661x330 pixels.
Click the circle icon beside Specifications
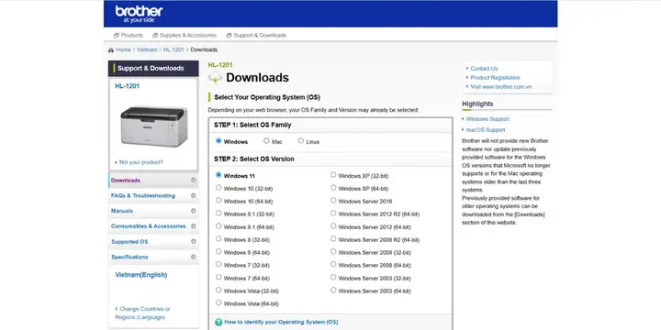(x=193, y=257)
